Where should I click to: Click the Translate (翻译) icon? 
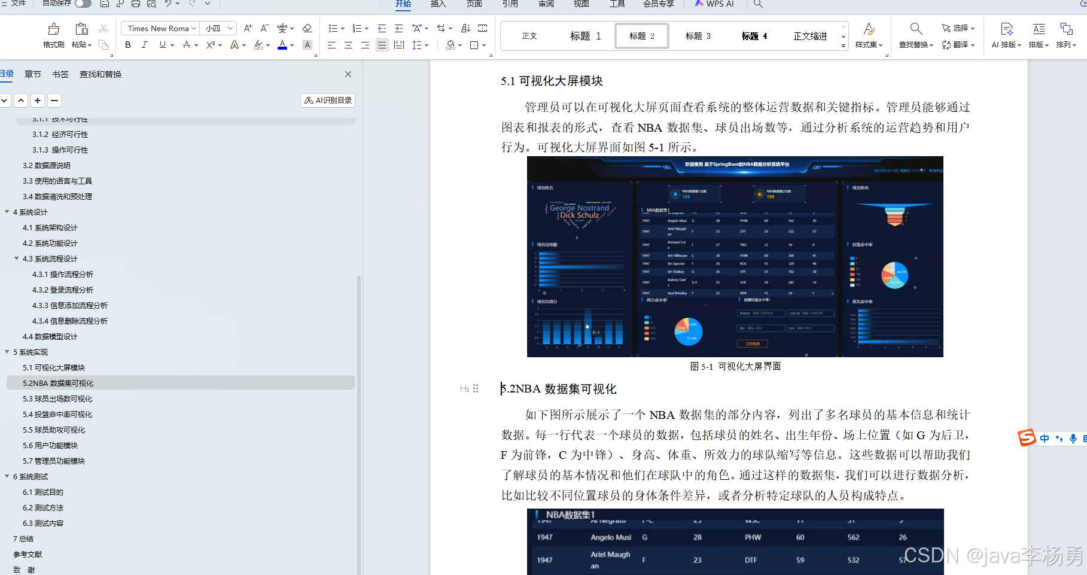tap(958, 44)
